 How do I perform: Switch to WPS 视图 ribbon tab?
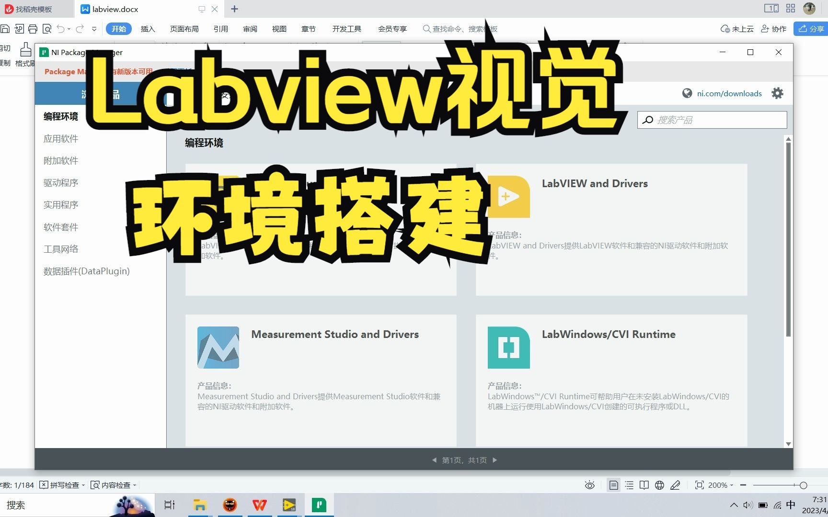point(279,29)
